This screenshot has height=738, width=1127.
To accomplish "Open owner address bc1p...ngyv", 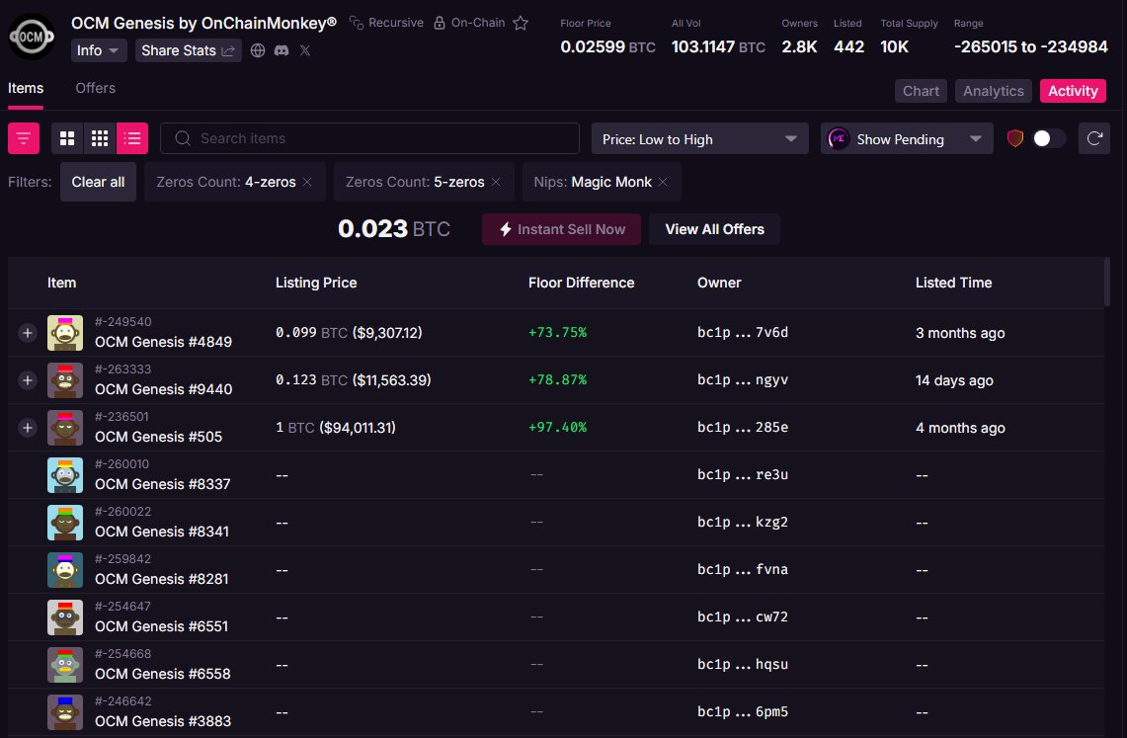I will click(743, 380).
